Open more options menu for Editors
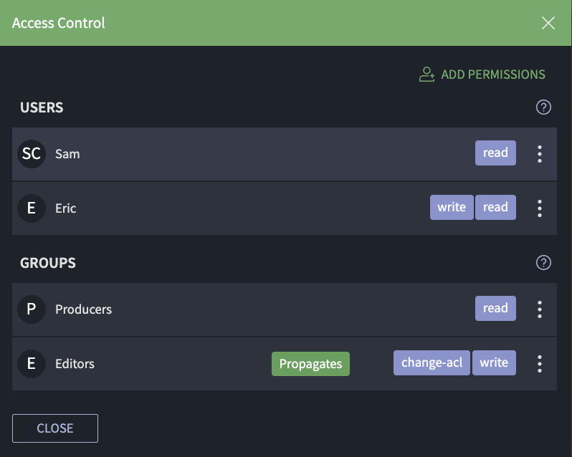 (540, 364)
